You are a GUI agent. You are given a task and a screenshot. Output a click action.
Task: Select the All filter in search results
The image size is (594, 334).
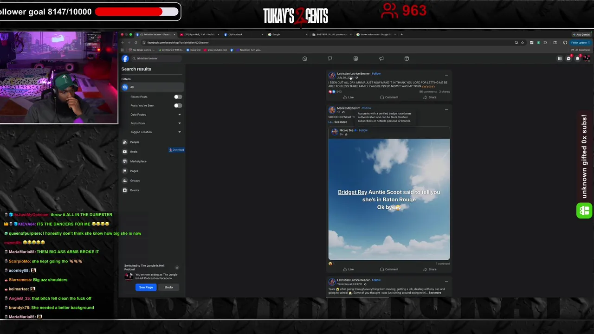click(x=152, y=87)
